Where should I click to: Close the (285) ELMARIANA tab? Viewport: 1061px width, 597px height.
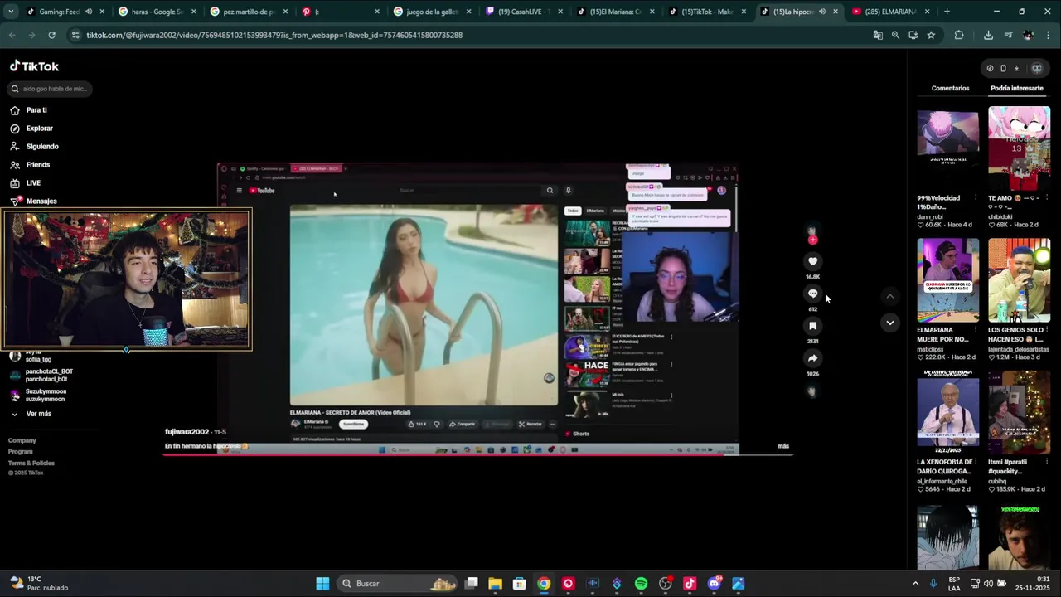click(x=927, y=12)
